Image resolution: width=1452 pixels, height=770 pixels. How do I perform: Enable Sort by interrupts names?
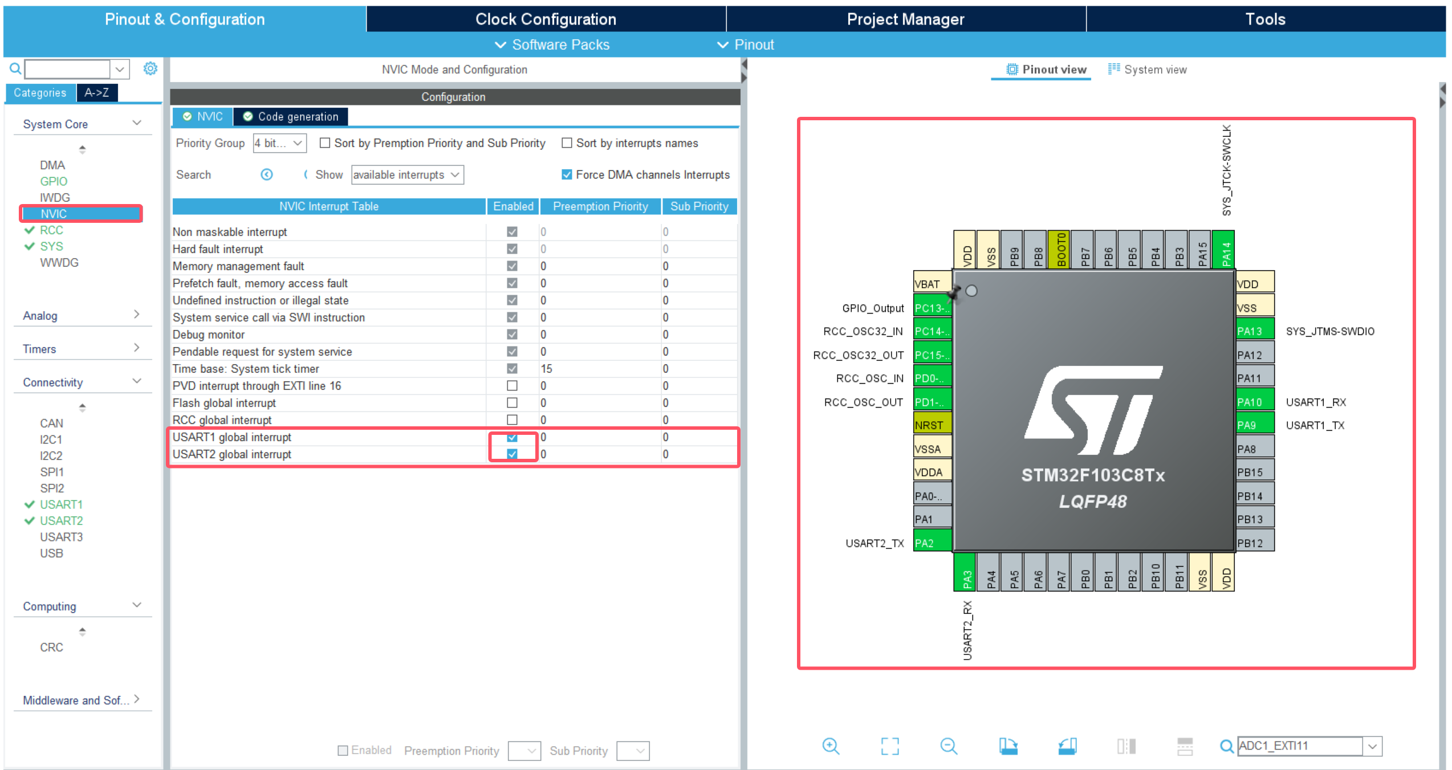[x=567, y=143]
